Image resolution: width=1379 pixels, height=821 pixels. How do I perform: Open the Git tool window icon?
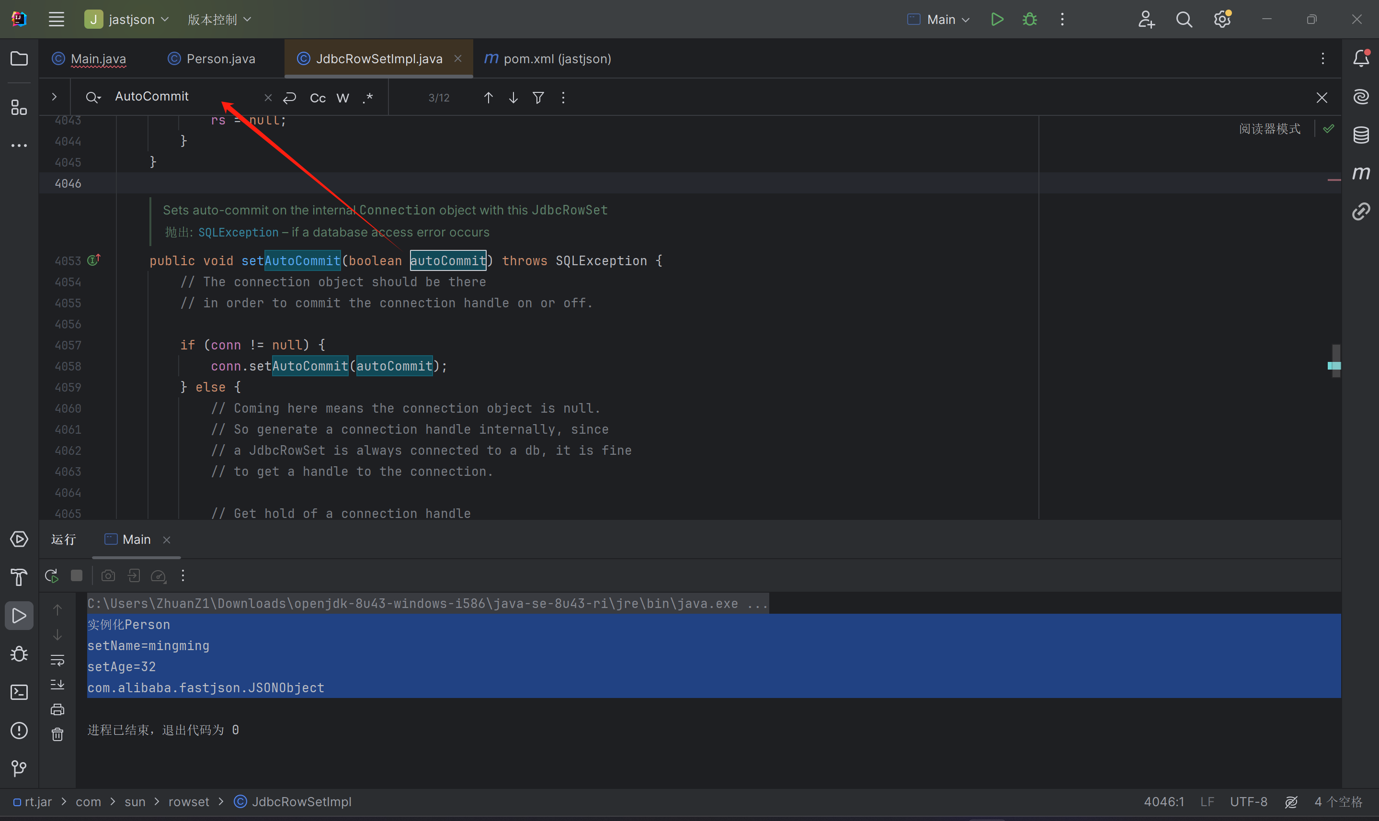pyautogui.click(x=19, y=768)
